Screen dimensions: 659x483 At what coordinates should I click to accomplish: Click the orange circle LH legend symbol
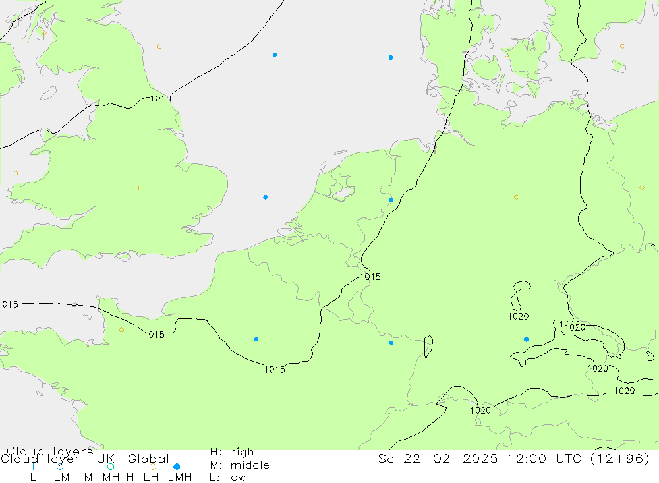click(x=153, y=467)
